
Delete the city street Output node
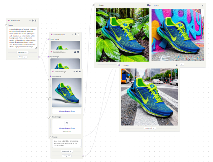point(176,65)
